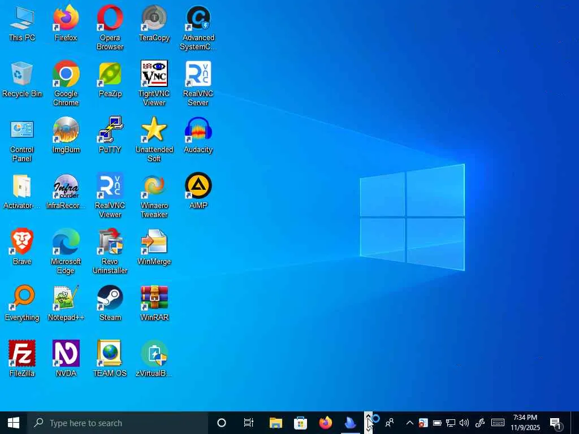Select the Firefox desktop shortcut
This screenshot has width=579, height=434.
click(66, 24)
